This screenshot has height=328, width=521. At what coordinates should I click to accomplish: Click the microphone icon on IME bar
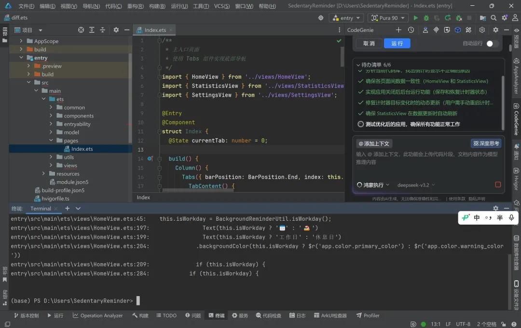[511, 217]
